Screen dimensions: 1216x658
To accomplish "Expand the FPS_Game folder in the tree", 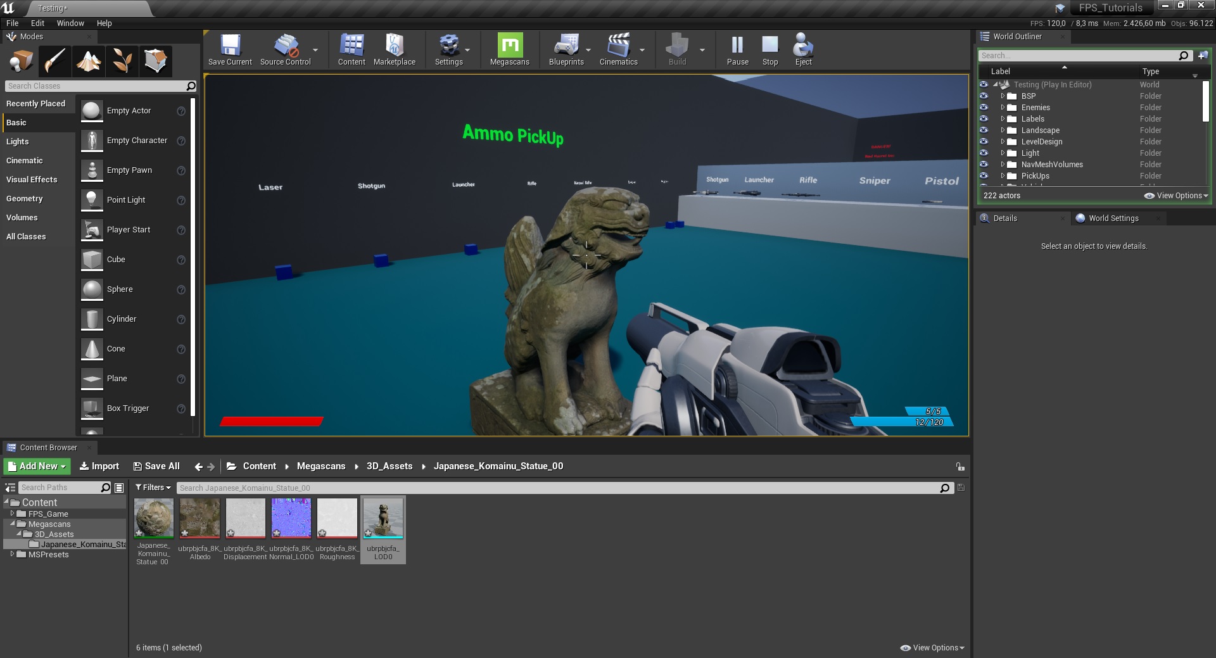I will pos(12,514).
